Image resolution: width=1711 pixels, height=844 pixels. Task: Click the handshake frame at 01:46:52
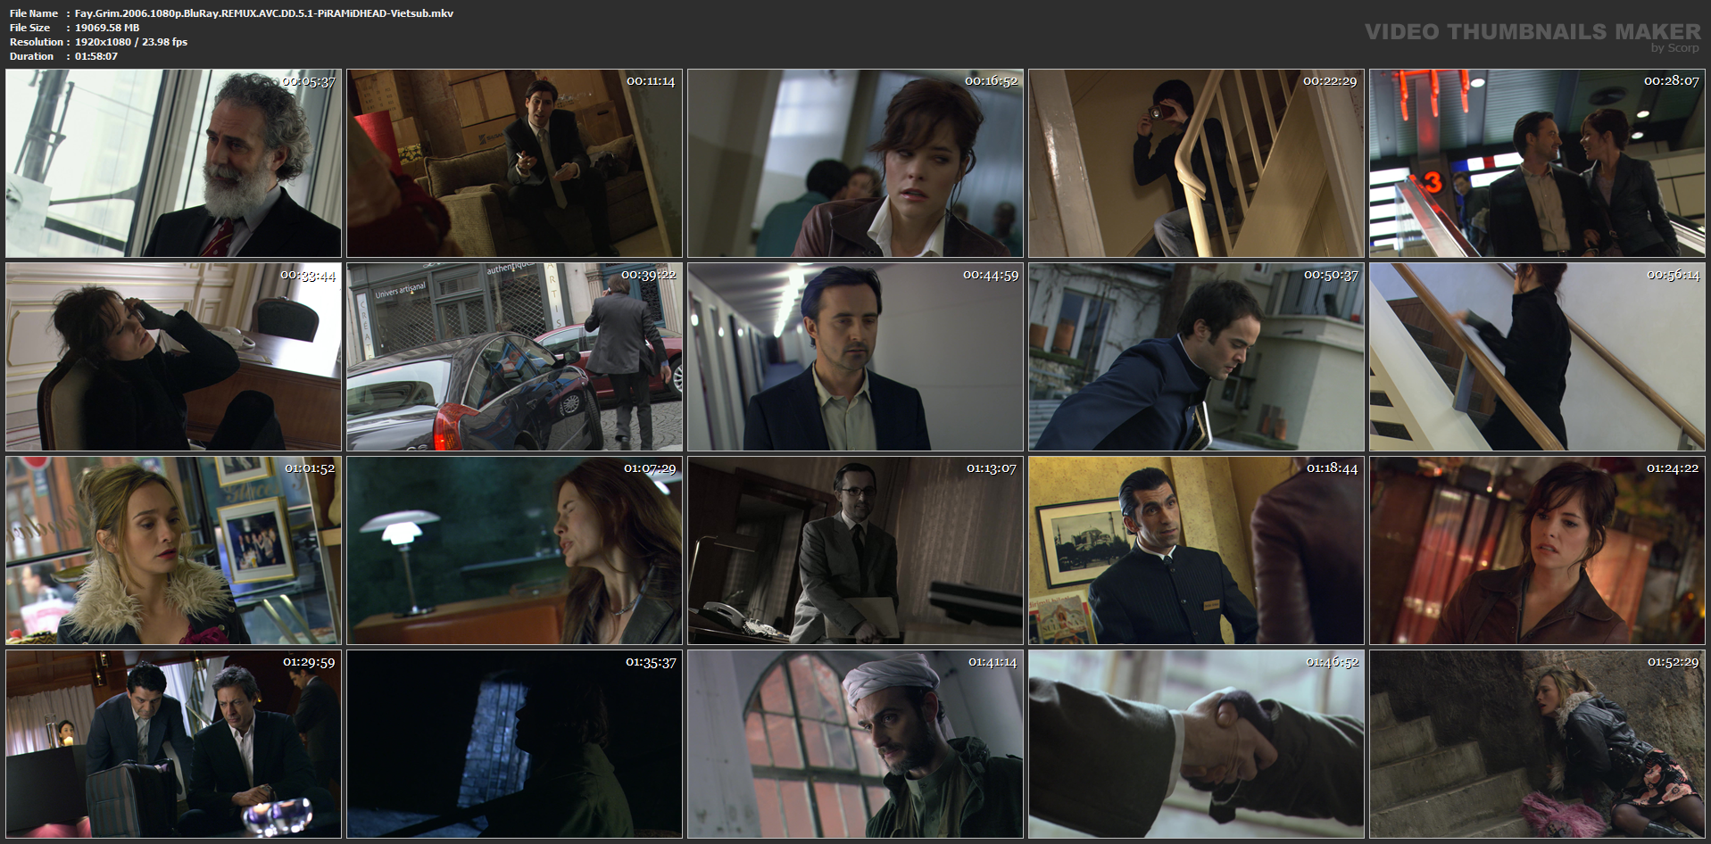coord(1196,744)
